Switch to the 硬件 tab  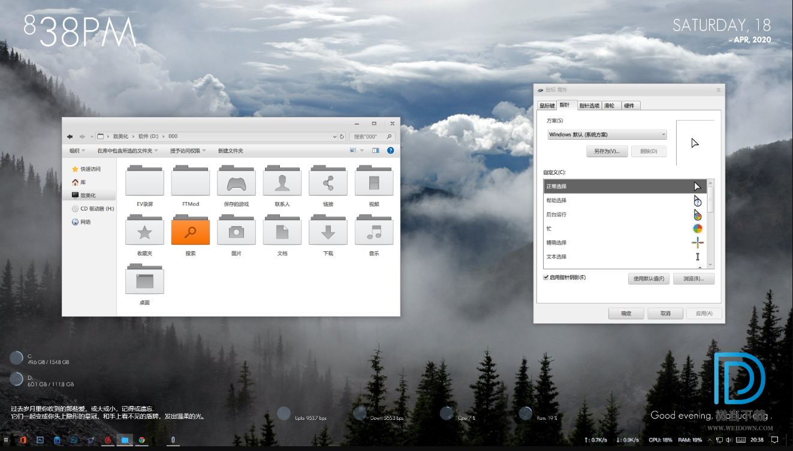[x=630, y=106]
